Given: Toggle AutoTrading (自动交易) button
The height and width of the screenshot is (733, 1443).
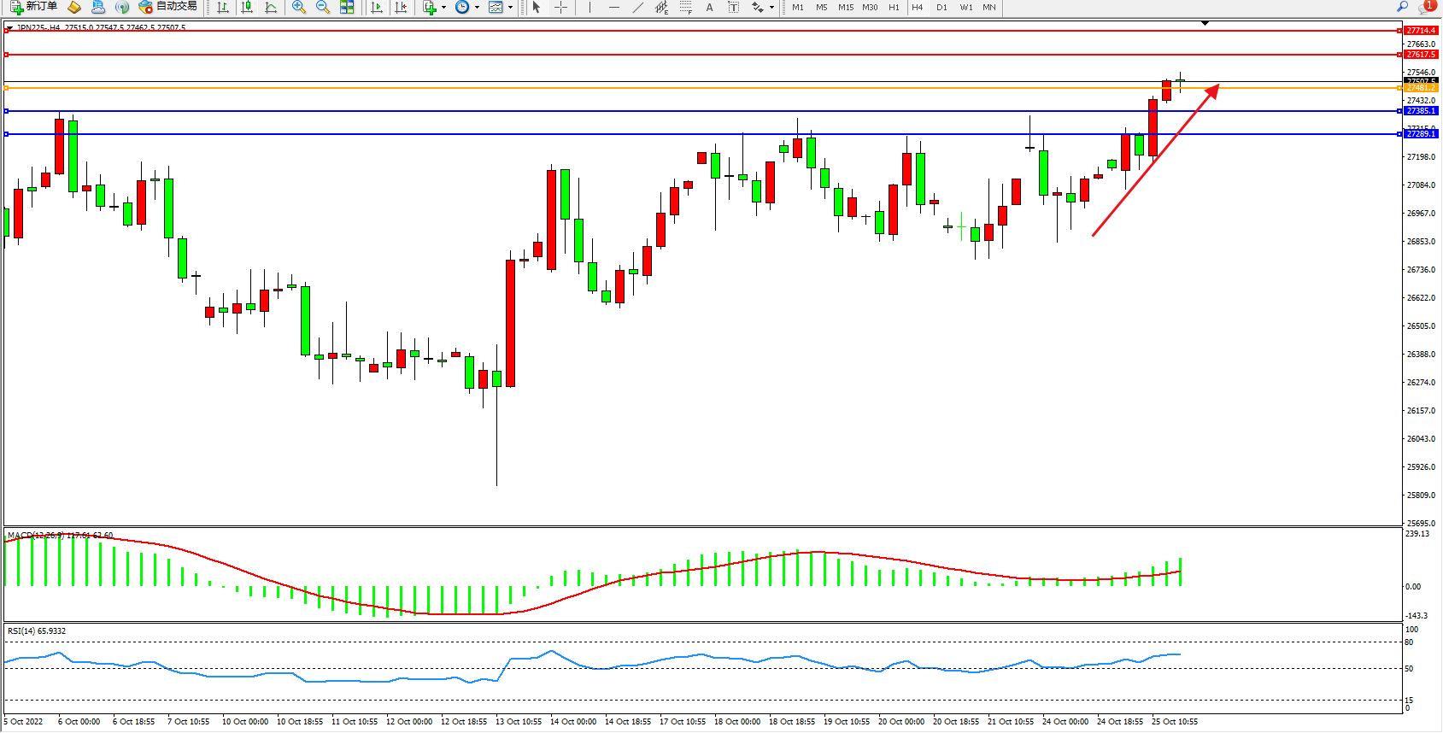Looking at the screenshot, I should point(168,7).
